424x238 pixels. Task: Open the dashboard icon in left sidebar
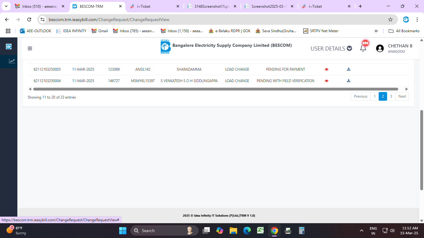coord(9,46)
